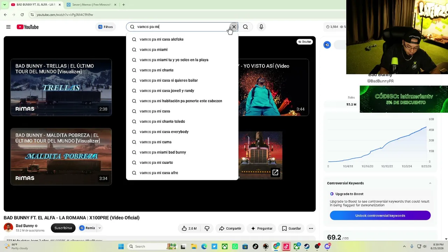Start voice search with the microphone

coord(261,27)
